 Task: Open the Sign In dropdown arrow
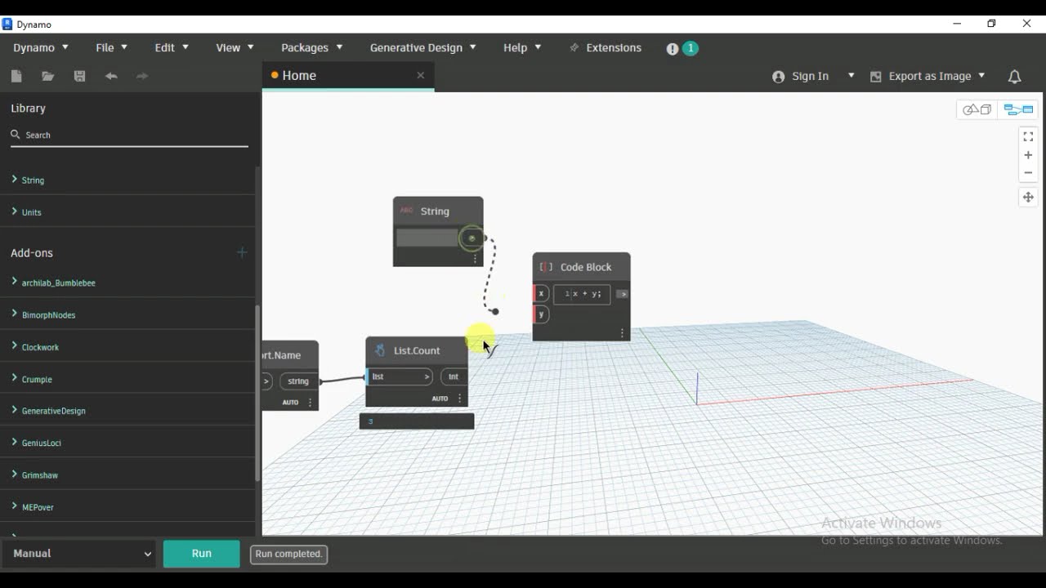click(x=851, y=75)
